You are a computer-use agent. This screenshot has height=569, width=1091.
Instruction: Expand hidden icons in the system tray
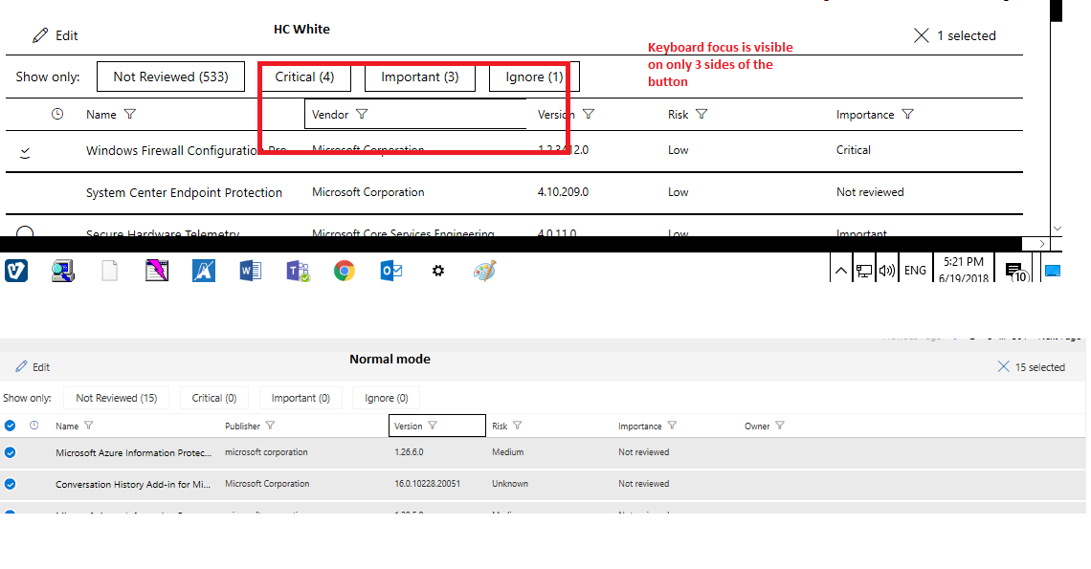pos(840,269)
